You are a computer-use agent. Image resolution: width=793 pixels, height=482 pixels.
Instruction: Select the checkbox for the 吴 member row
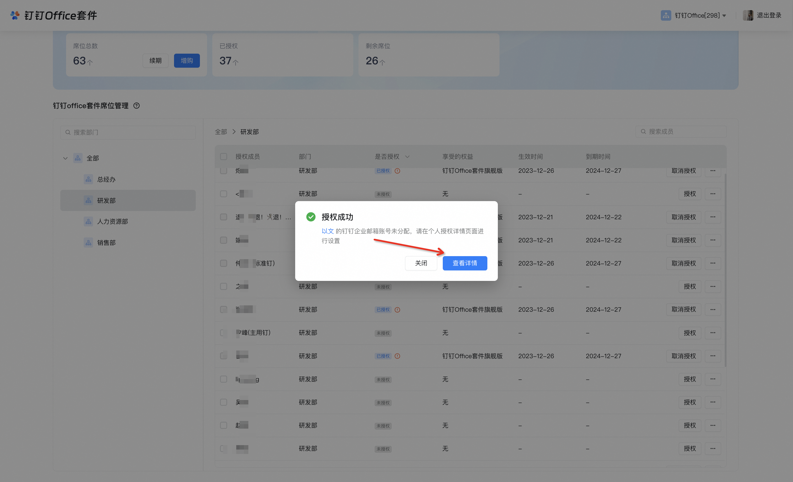[x=223, y=402]
